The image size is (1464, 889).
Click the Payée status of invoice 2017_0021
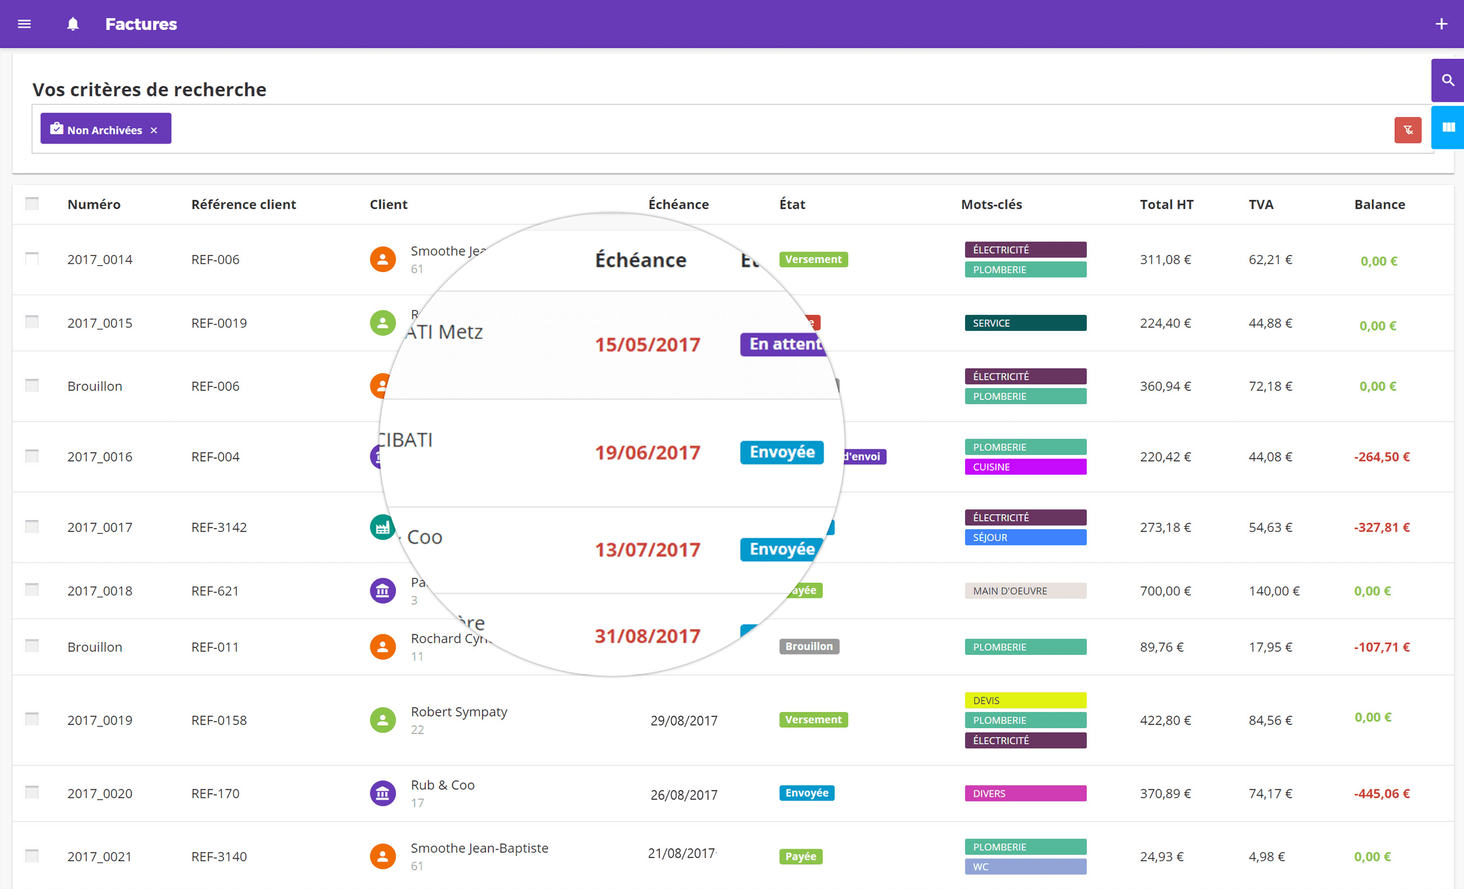coord(801,856)
